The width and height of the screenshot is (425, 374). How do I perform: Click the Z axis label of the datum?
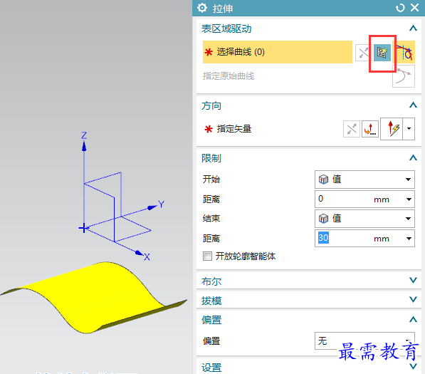coord(84,135)
